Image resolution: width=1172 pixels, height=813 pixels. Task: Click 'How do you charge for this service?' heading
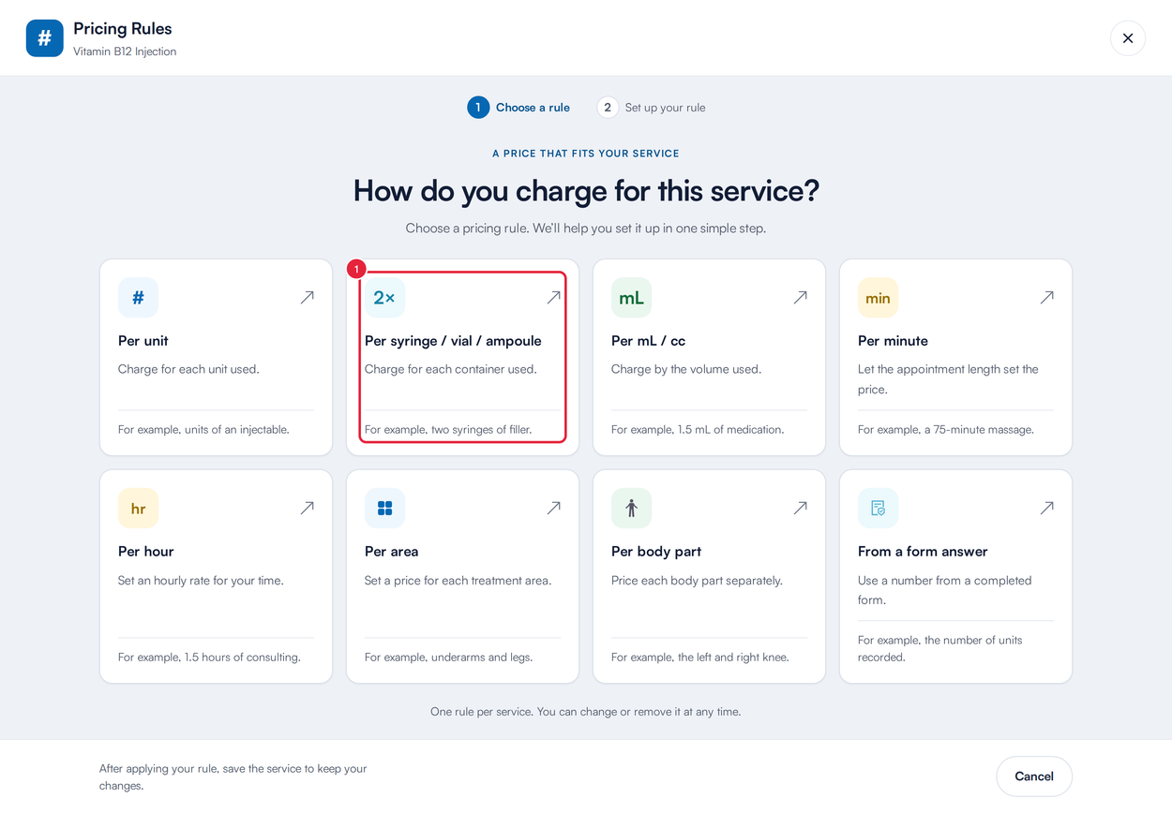pyautogui.click(x=586, y=191)
